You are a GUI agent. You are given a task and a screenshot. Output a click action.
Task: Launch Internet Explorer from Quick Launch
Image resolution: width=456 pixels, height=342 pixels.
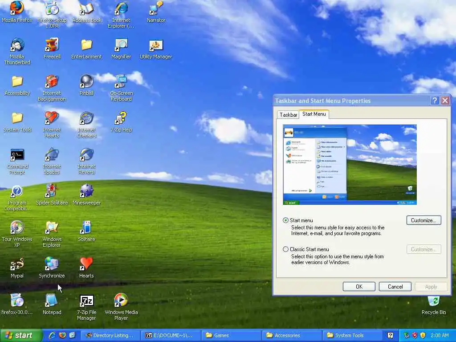(53, 335)
